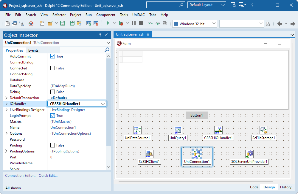This screenshot has height=194, width=298.
Task: Run without debugging using the ladybug icon
Action: pos(122,23)
